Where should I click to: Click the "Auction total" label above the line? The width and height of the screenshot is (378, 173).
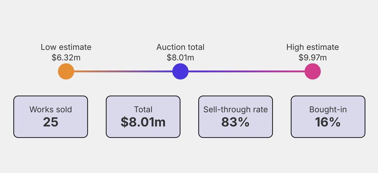180,47
